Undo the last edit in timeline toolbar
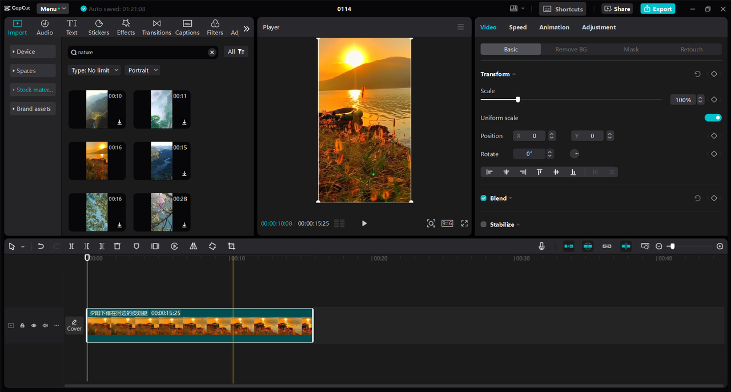Screen dimensions: 731x392 pos(41,246)
